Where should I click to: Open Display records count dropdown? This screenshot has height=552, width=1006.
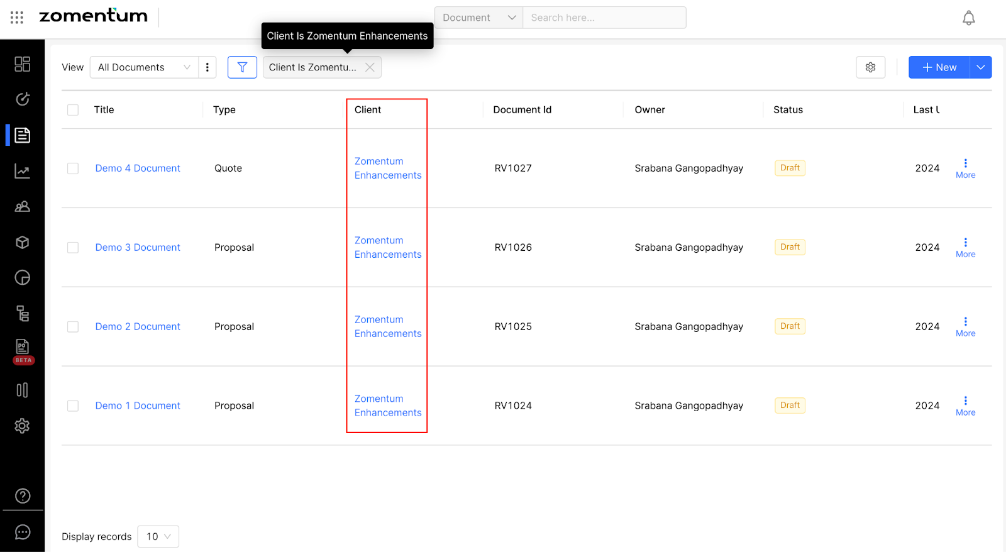tap(158, 536)
